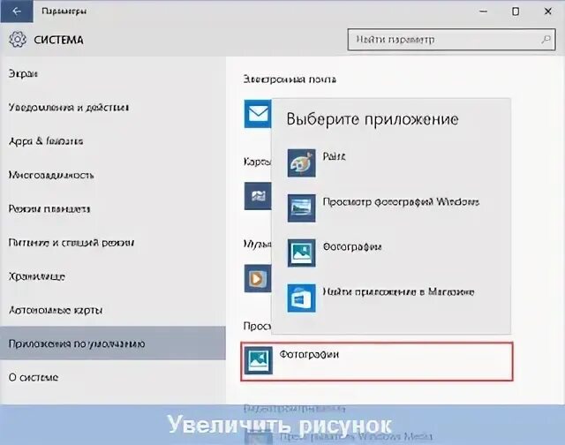Click the Maps app icon
The width and height of the screenshot is (565, 445).
point(258,196)
